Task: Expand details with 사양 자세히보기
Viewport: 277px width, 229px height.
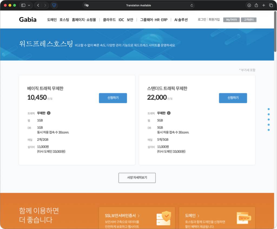Action: click(x=137, y=178)
